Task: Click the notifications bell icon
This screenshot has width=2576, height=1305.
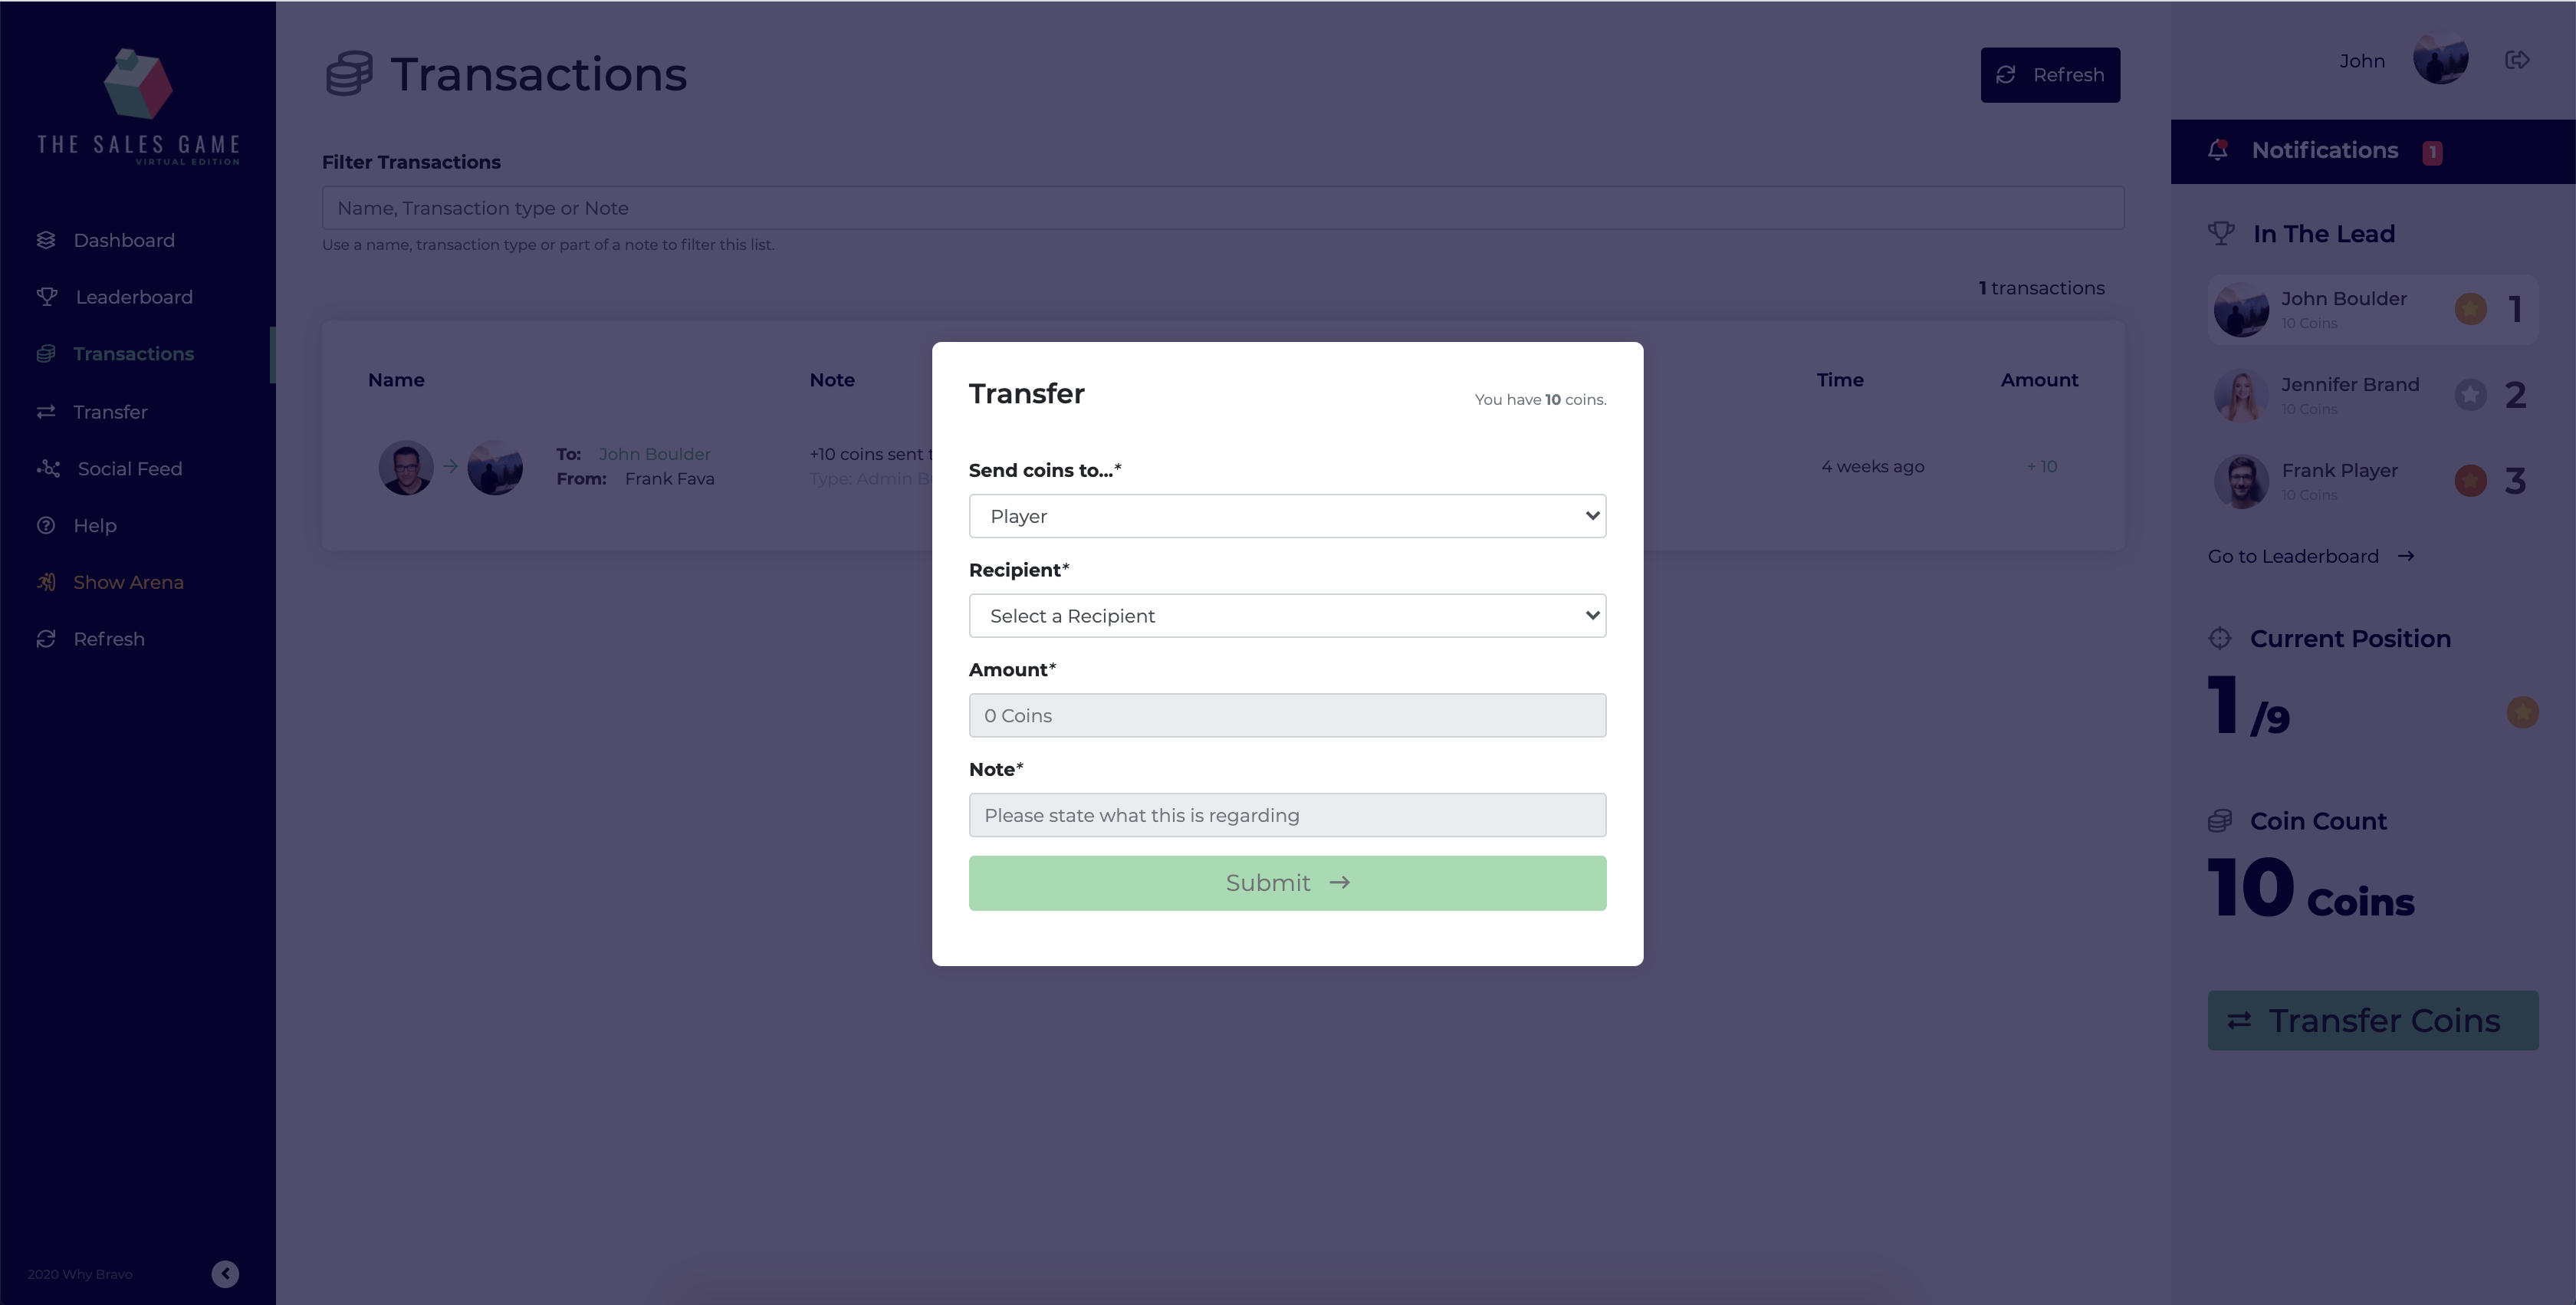Action: pyautogui.click(x=2217, y=150)
